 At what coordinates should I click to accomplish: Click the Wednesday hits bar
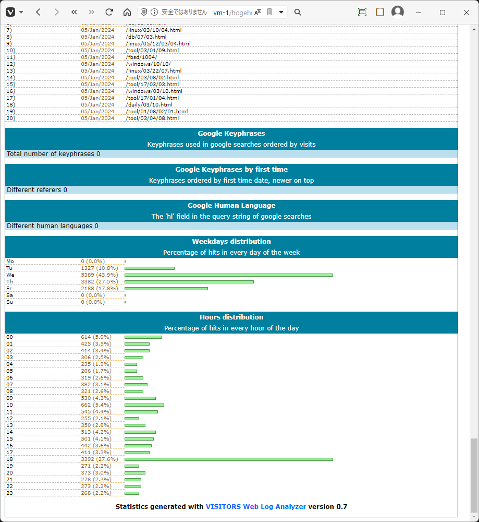(229, 275)
